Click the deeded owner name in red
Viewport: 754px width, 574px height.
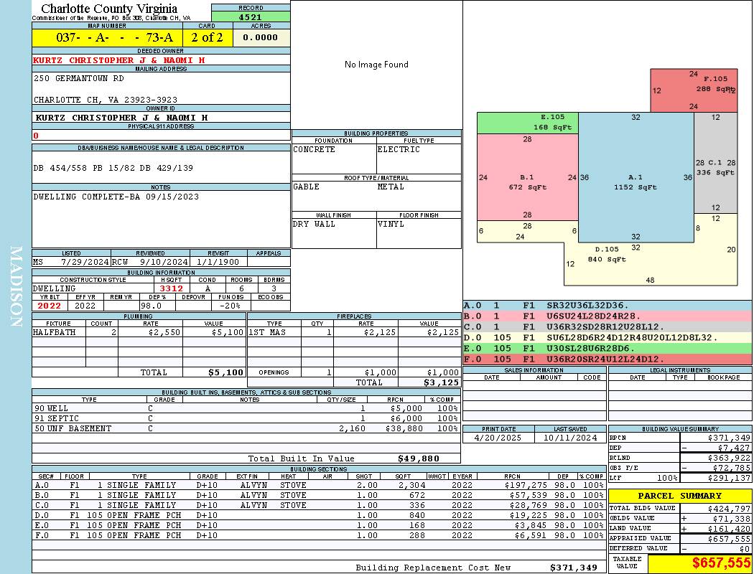coord(118,60)
